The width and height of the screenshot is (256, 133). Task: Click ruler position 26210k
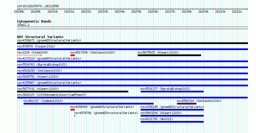[x=220, y=12]
